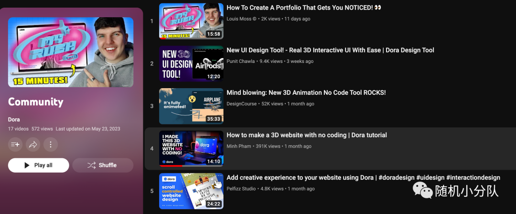
Task: Open title 'How To Create A Portfolio That Gets You NOTICED!'
Action: tap(304, 8)
